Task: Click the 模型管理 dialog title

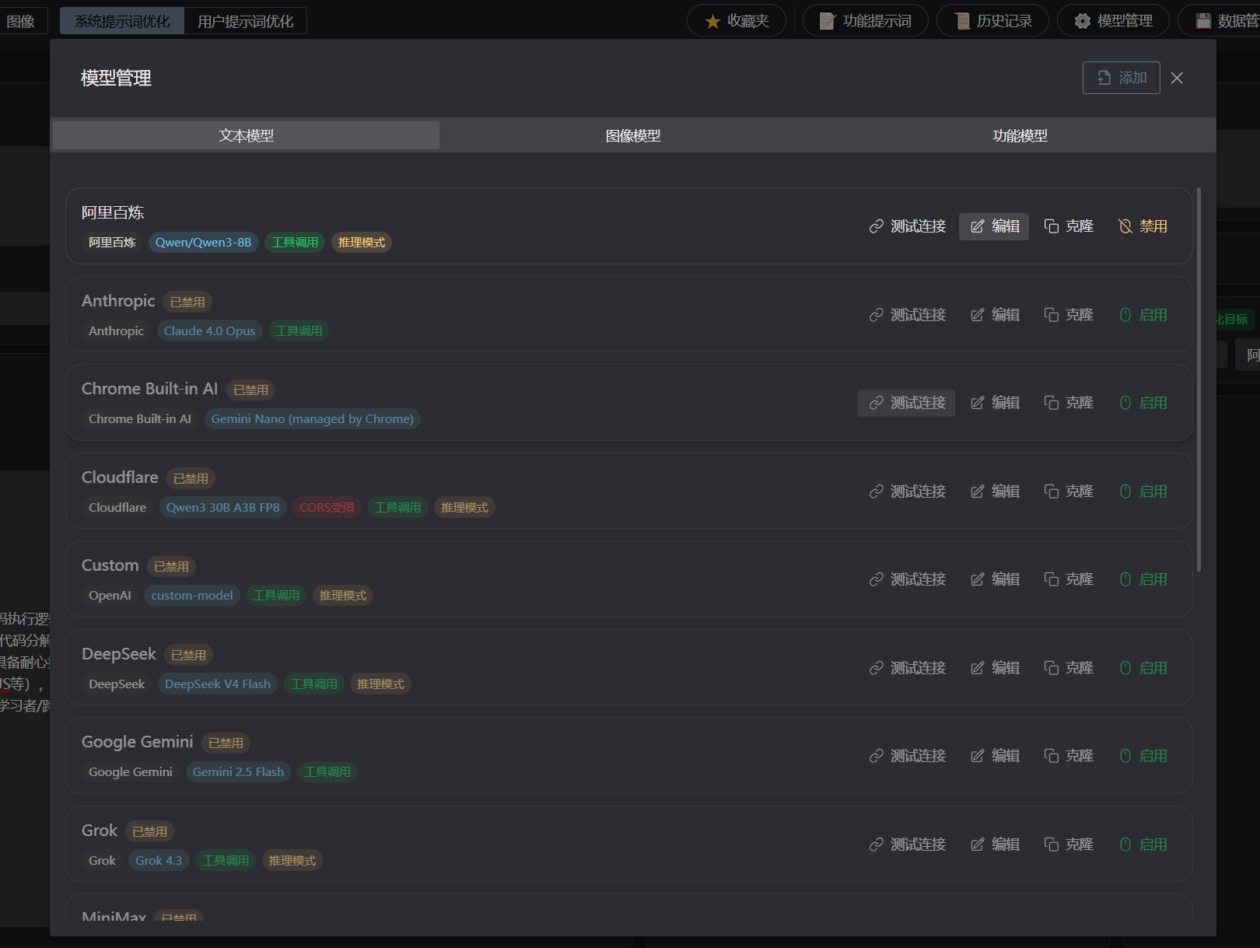Action: [116, 78]
